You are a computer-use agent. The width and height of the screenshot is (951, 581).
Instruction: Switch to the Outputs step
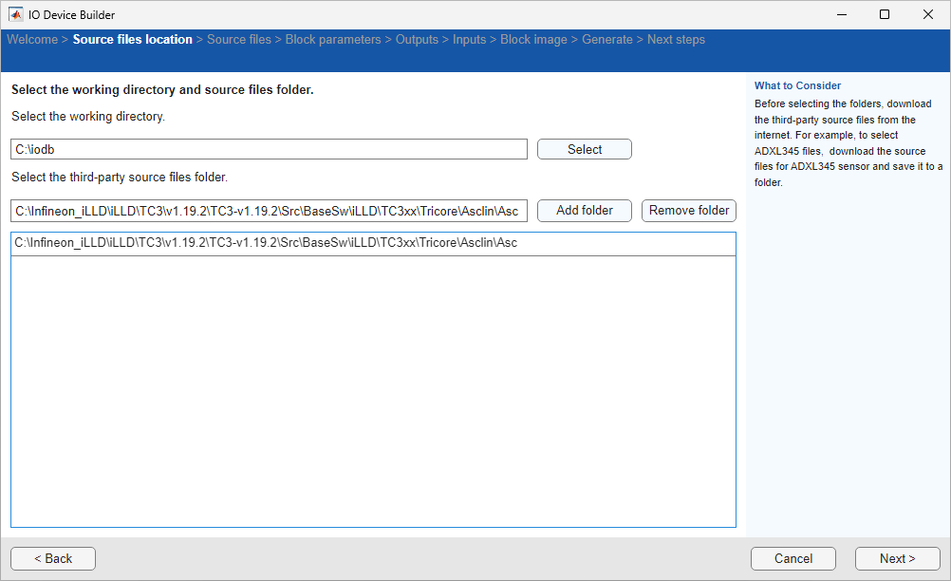(x=417, y=40)
